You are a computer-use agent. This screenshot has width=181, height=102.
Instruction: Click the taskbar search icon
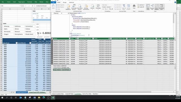pos(7,97)
